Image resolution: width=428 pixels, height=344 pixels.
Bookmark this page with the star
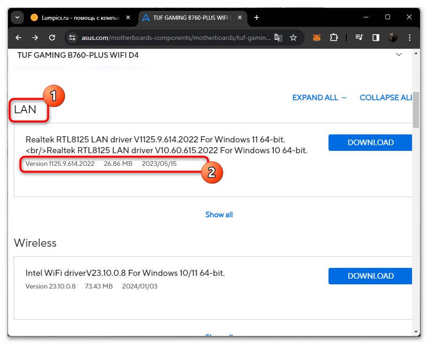click(x=293, y=38)
